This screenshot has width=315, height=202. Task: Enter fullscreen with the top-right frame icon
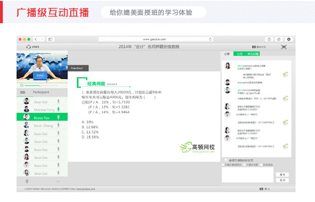[284, 47]
